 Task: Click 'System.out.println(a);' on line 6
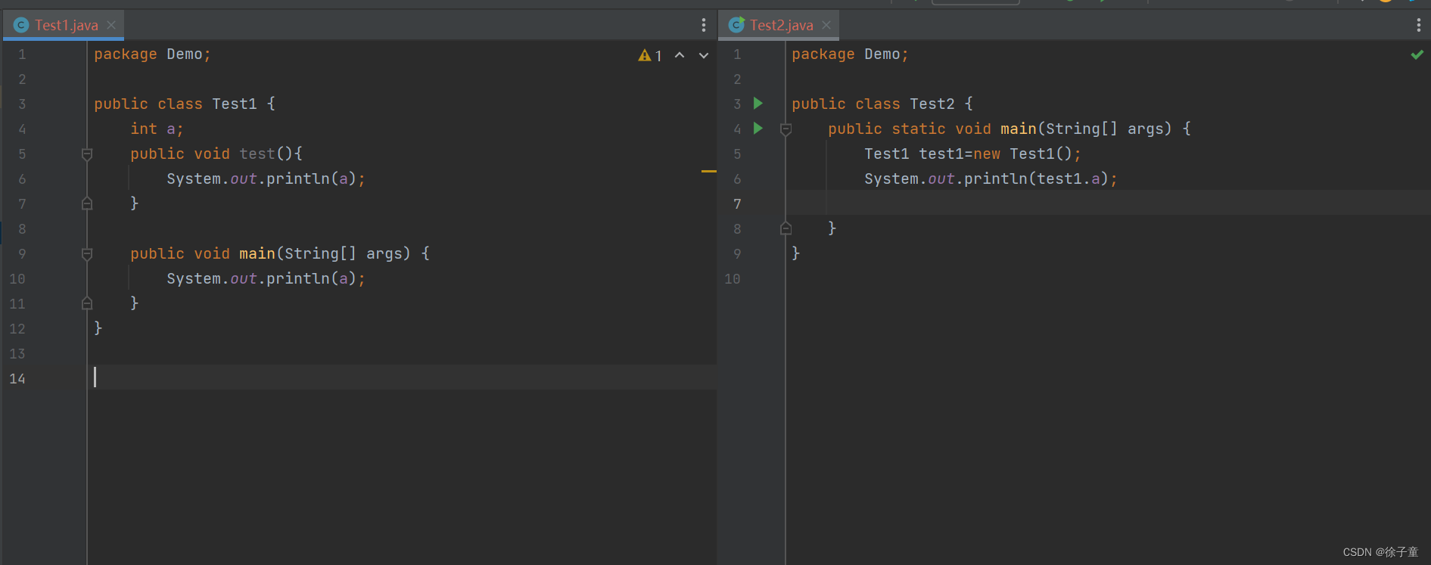pos(266,179)
